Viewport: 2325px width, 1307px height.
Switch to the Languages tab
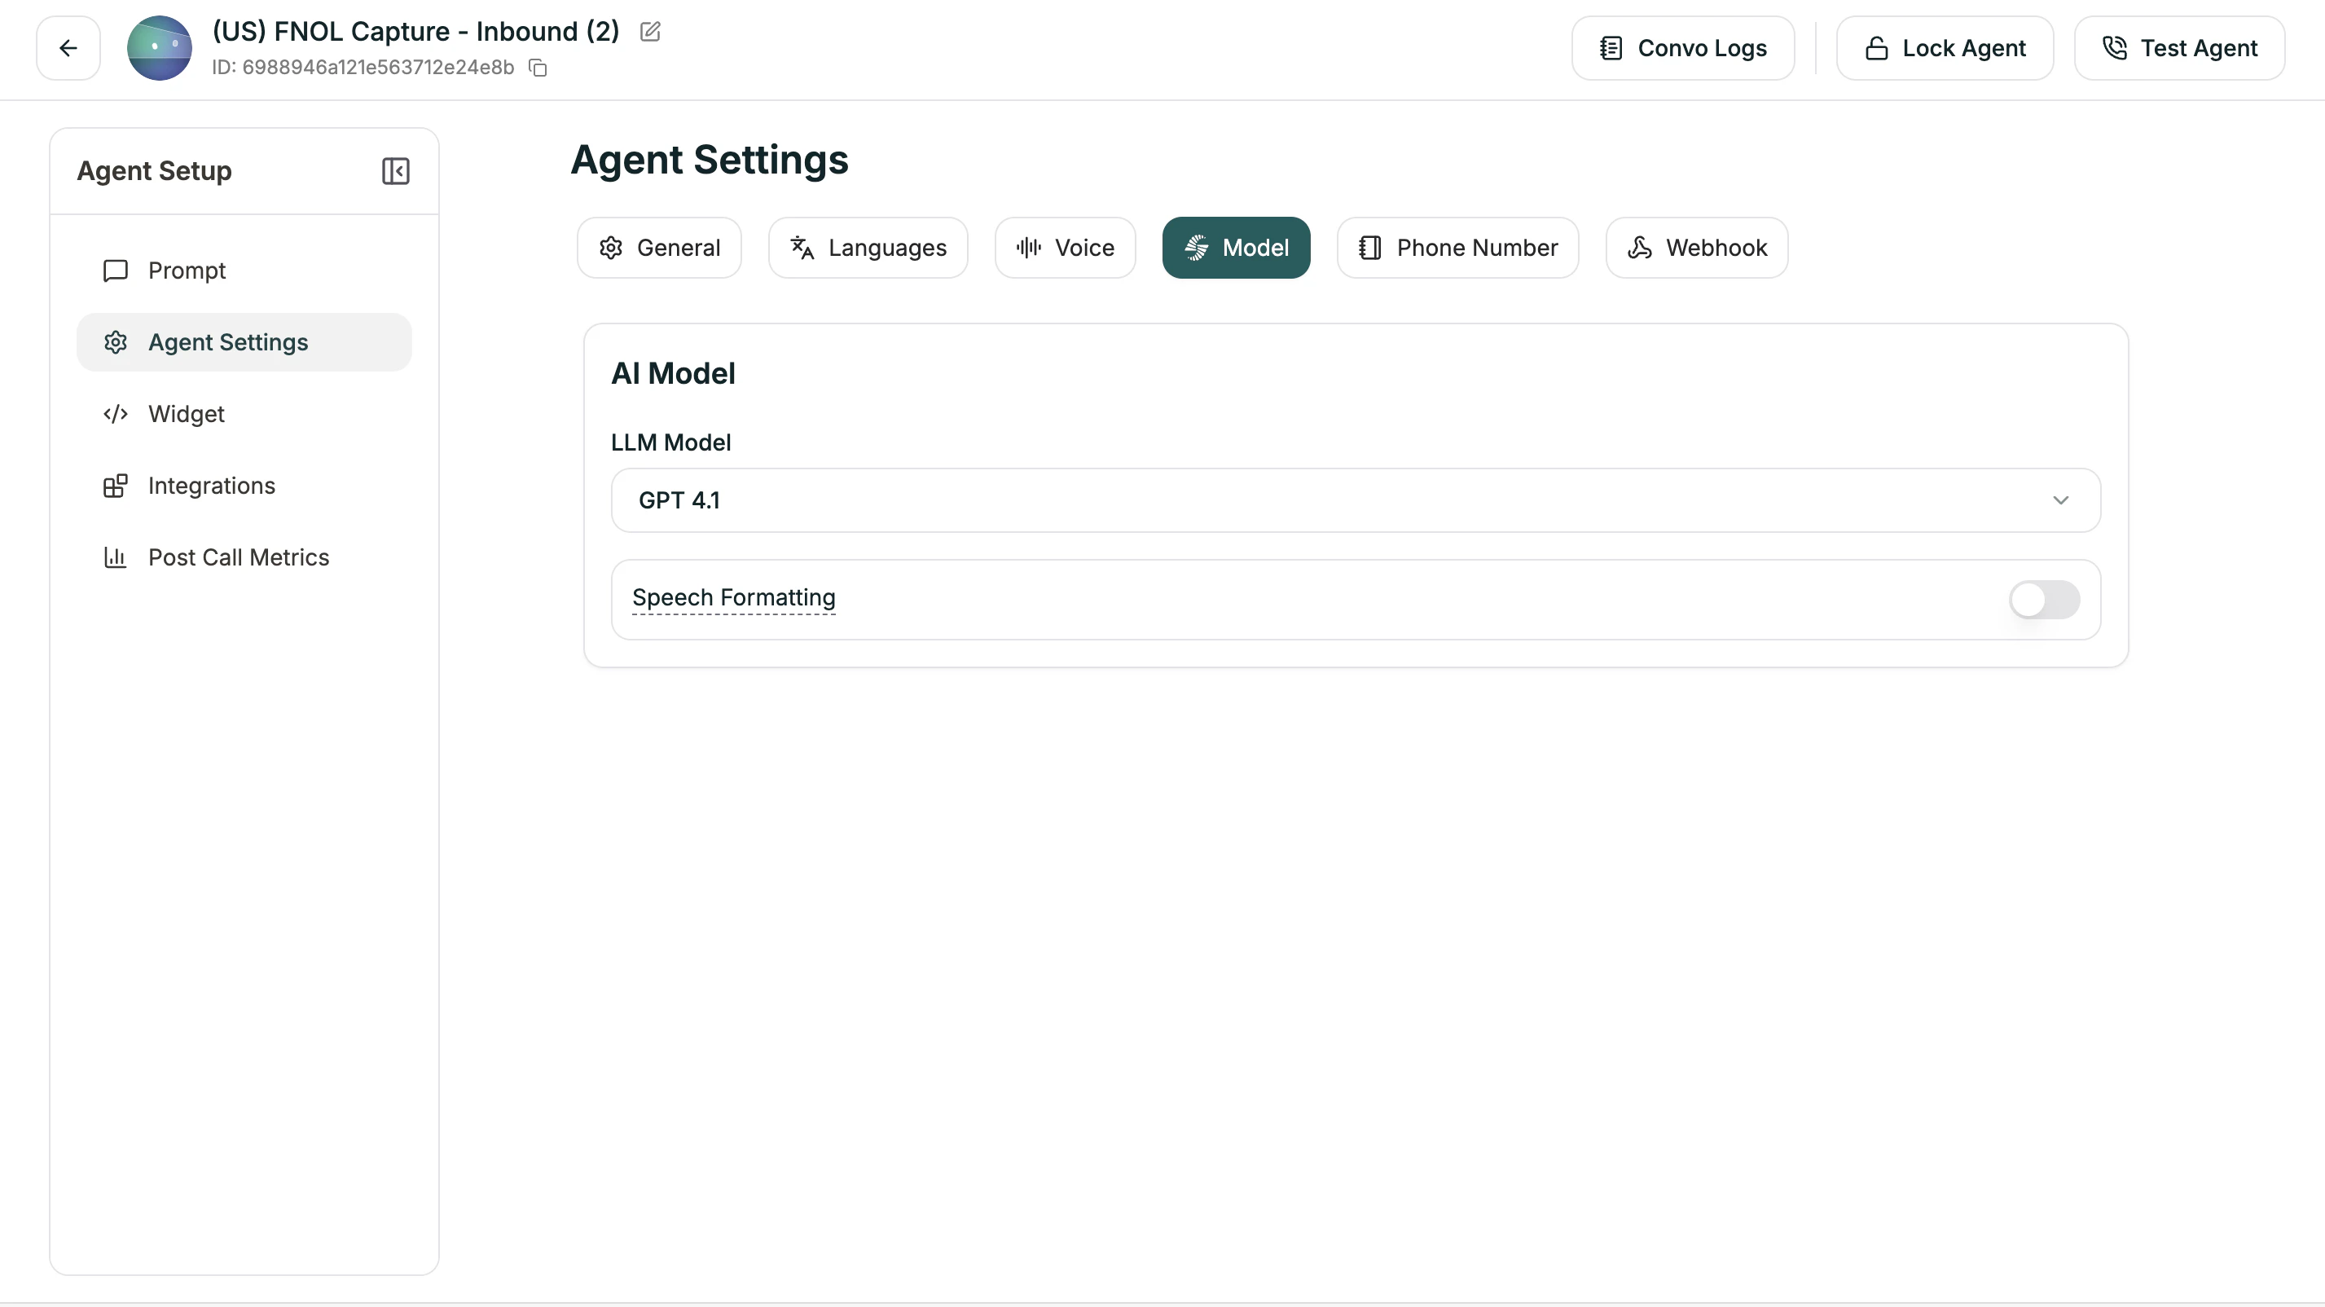click(x=868, y=248)
